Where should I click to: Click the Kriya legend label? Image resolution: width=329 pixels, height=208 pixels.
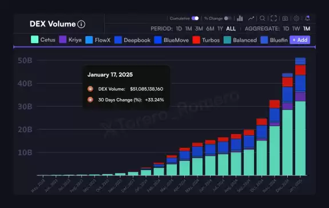75,40
